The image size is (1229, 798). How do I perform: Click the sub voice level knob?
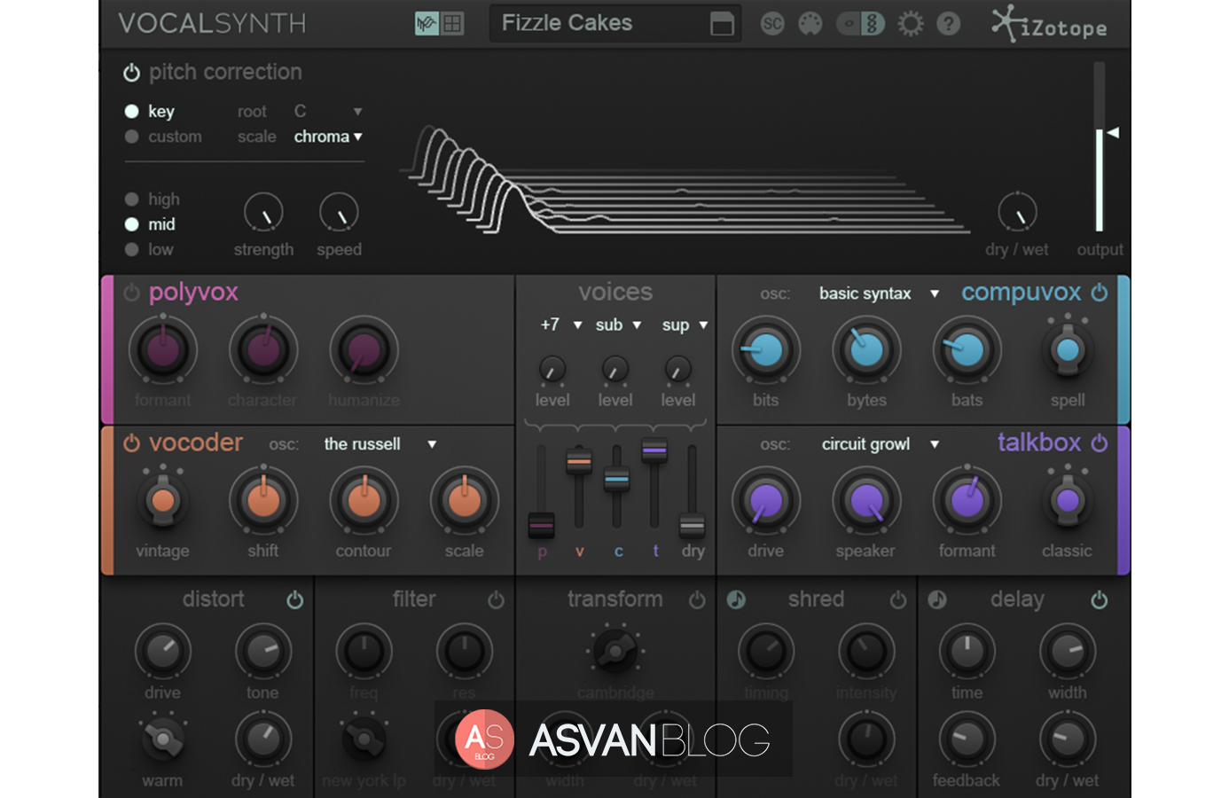(615, 370)
